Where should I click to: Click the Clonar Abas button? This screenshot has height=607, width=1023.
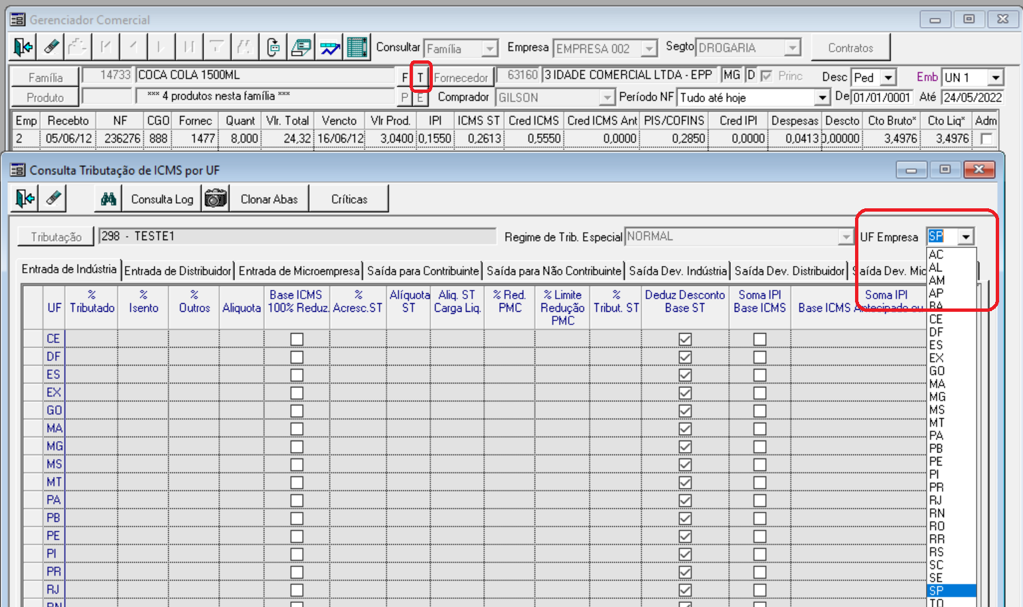(x=269, y=198)
